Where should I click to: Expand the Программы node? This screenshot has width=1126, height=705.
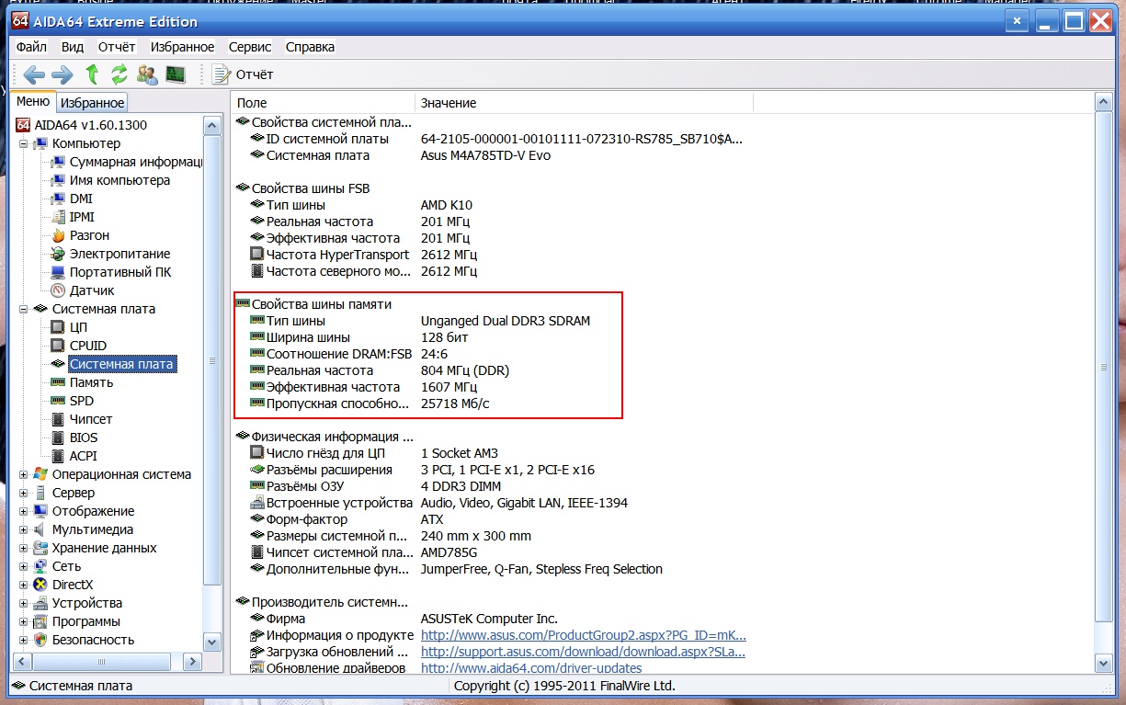[x=24, y=622]
